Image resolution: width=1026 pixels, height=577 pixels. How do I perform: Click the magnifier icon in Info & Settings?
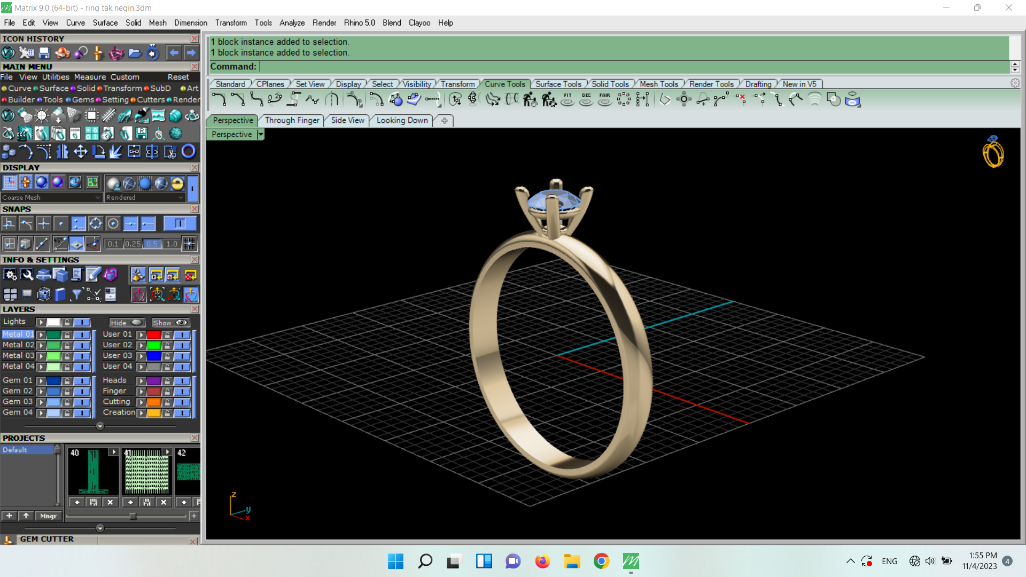[x=27, y=275]
